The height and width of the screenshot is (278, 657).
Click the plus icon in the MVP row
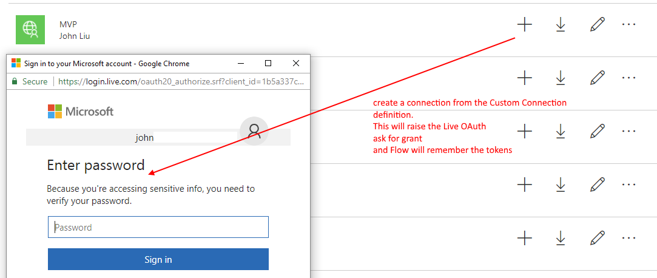pos(524,24)
